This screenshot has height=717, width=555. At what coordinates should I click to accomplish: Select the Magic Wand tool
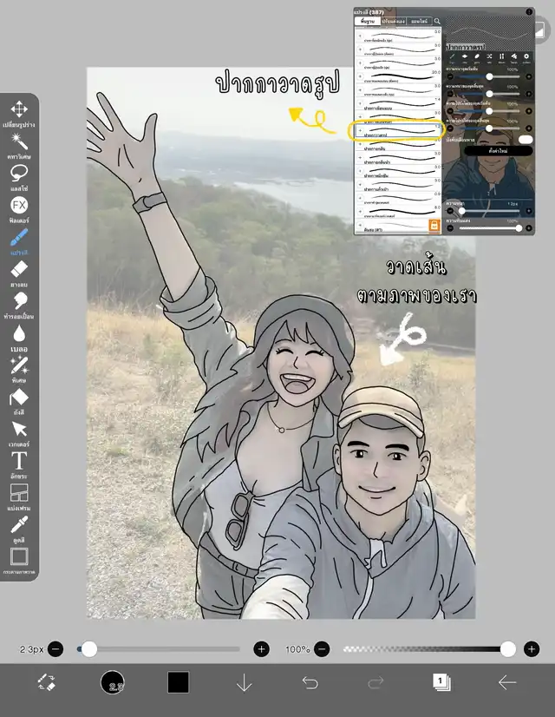(18, 141)
